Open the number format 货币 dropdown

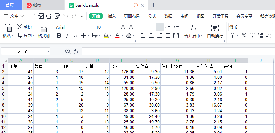(x=271, y=27)
